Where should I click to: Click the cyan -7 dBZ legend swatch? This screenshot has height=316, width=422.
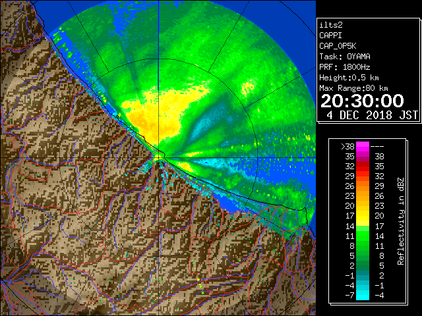pyautogui.click(x=363, y=295)
